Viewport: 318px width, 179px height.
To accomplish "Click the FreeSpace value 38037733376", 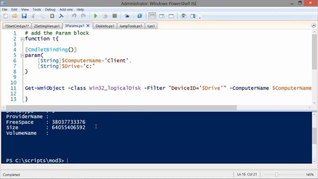I will tap(69, 122).
